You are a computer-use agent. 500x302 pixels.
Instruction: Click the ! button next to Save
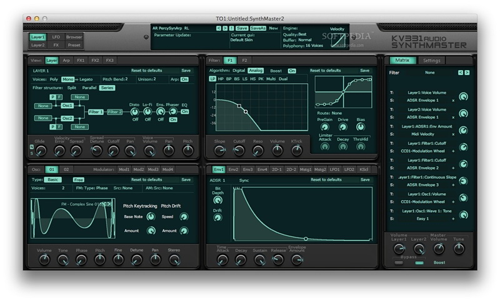[231, 28]
